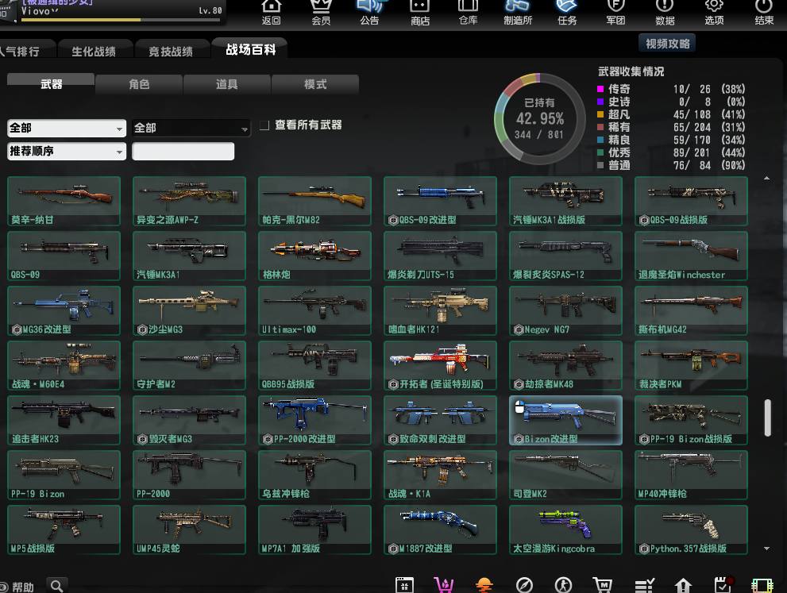Viewport: 787px width, 593px height.
Task: Open the 选项 (Options) gear icon
Action: point(714,11)
